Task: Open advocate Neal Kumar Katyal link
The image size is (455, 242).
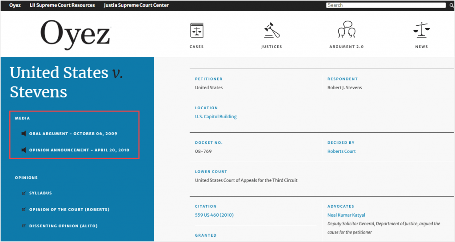Action: 346,215
